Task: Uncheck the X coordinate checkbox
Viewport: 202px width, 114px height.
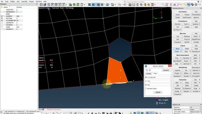Action: tap(146, 77)
